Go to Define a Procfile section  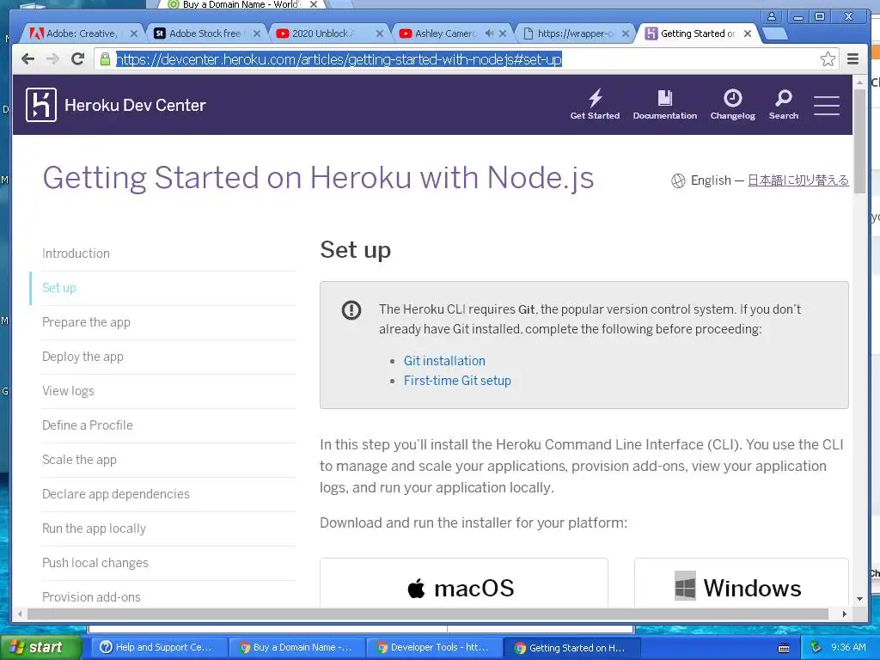pos(88,425)
